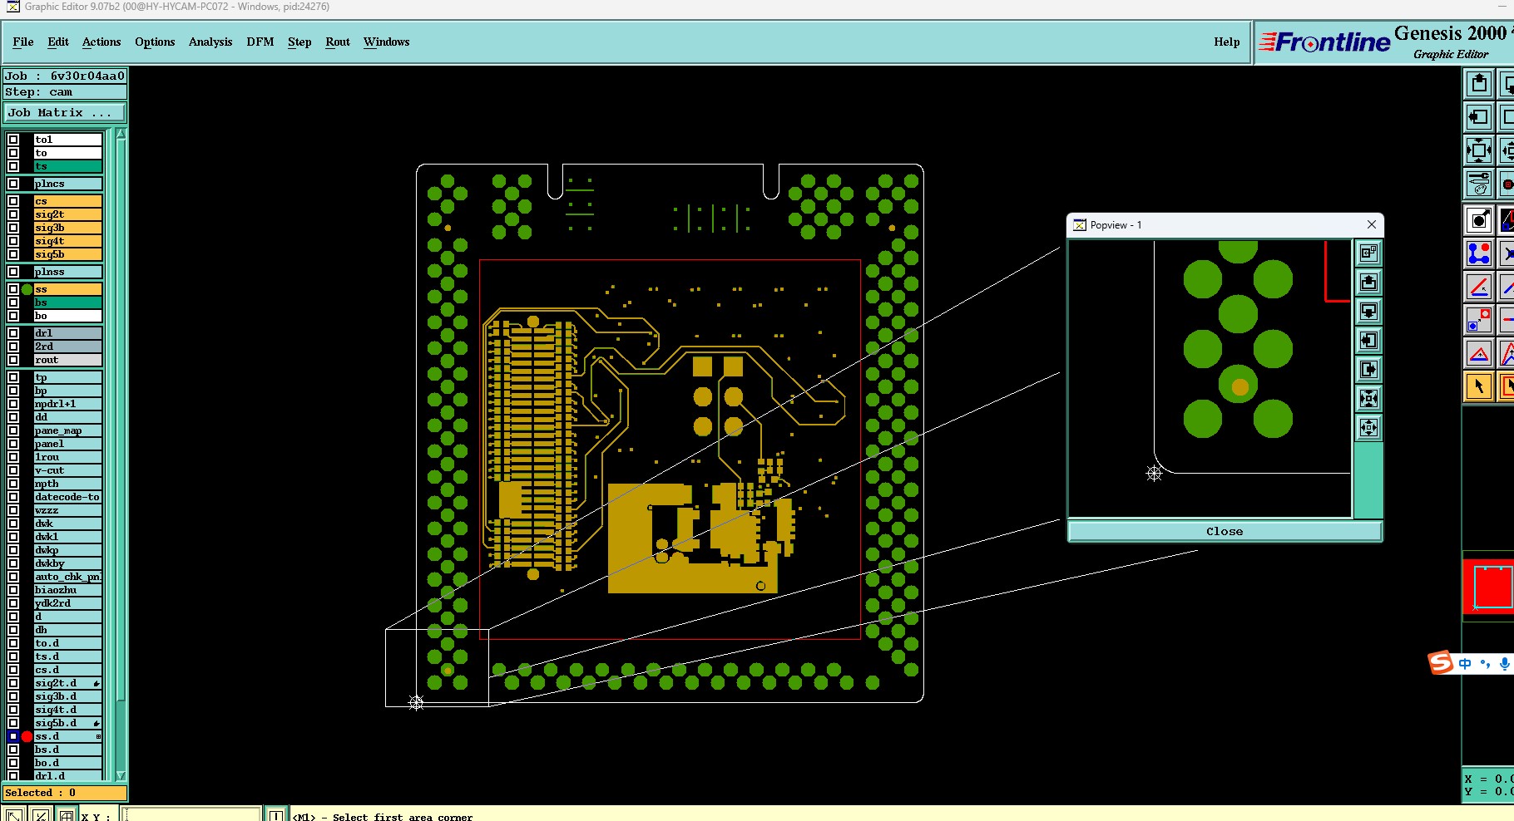Click Popview pan up icon
The width and height of the screenshot is (1514, 821).
(1368, 283)
